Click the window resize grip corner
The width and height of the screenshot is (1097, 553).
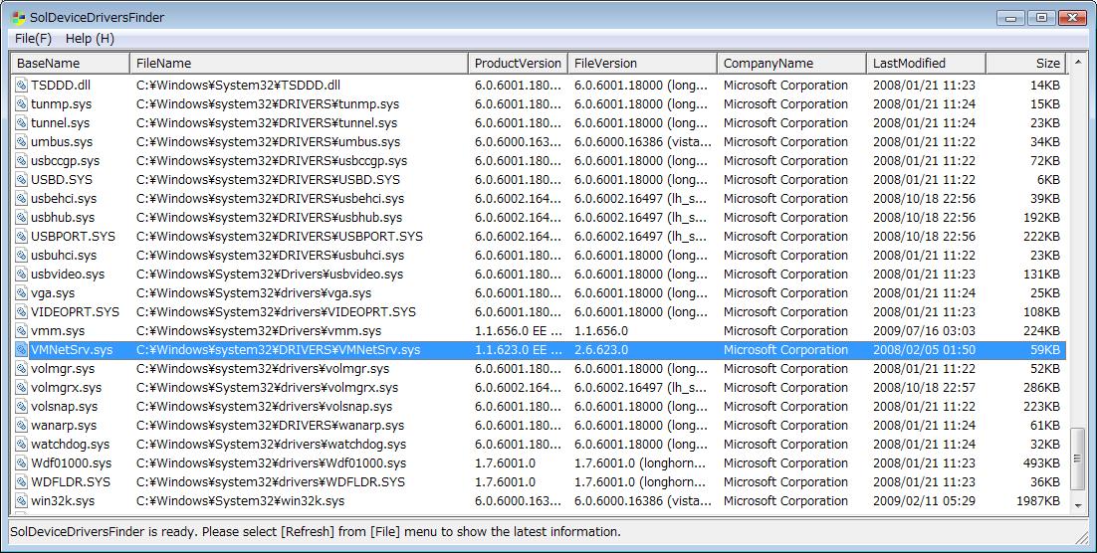pyautogui.click(x=1080, y=536)
